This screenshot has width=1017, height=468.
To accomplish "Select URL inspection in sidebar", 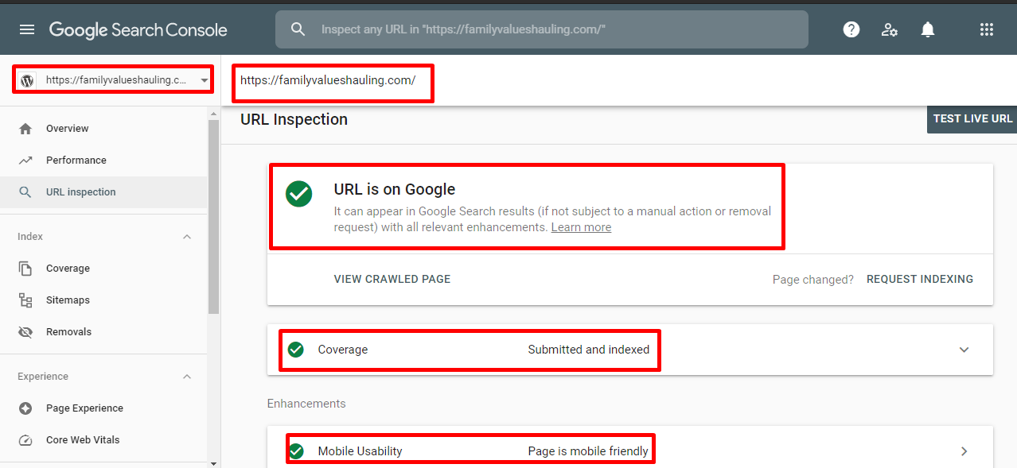I will (103, 192).
